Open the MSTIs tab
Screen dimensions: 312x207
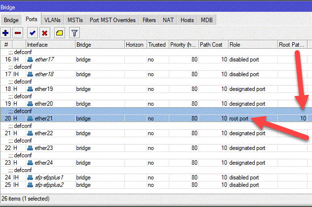pyautogui.click(x=75, y=20)
